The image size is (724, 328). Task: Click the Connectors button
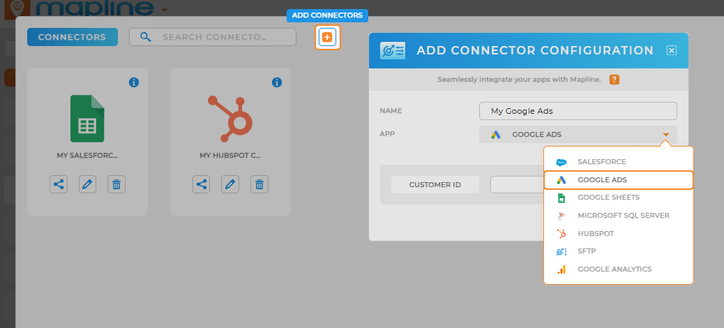click(x=72, y=37)
